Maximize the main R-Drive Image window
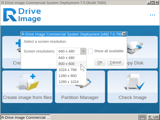 [153, 2]
